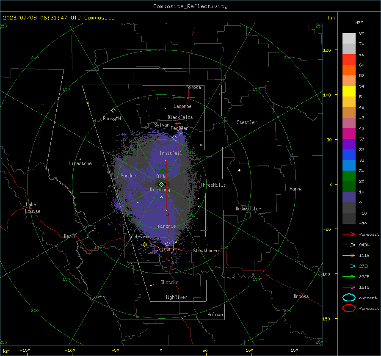Click the Lake Louise label
Image resolution: width=381 pixels, height=356 pixels.
coord(33,208)
